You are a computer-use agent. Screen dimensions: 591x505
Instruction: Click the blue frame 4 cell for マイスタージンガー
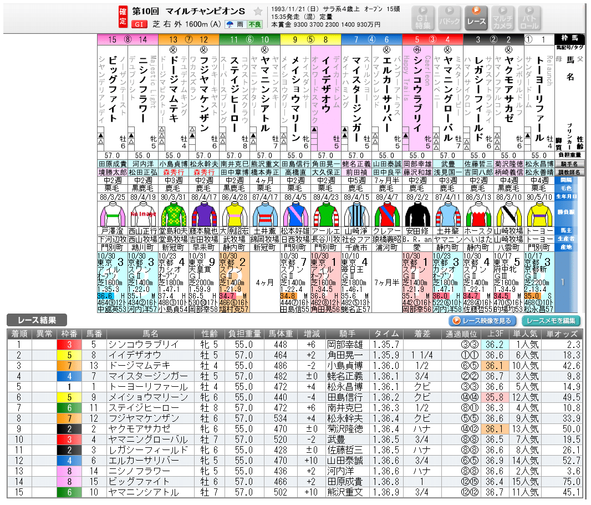coord(69,376)
